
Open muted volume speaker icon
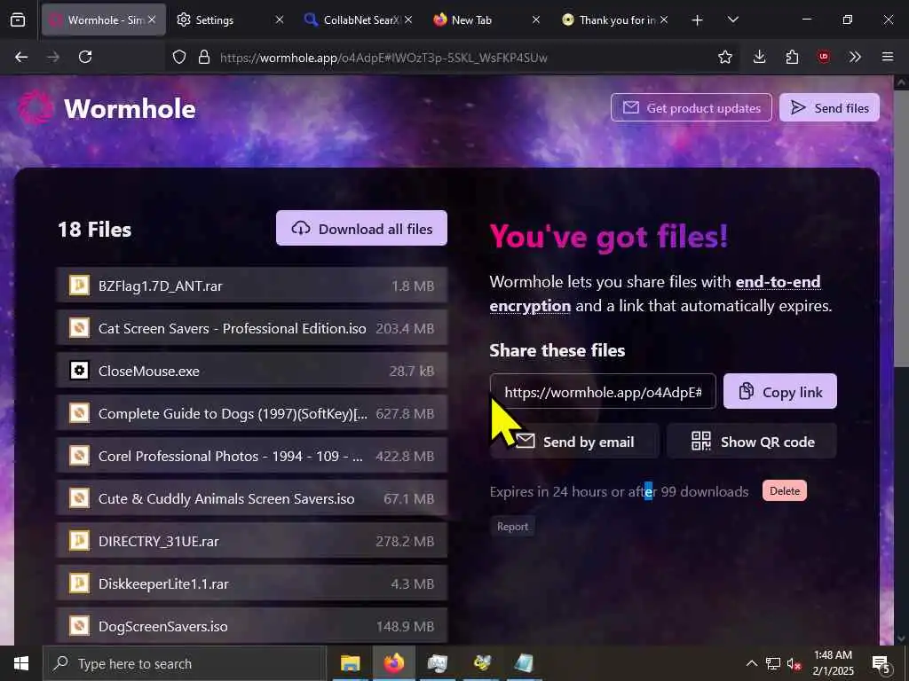(x=794, y=663)
